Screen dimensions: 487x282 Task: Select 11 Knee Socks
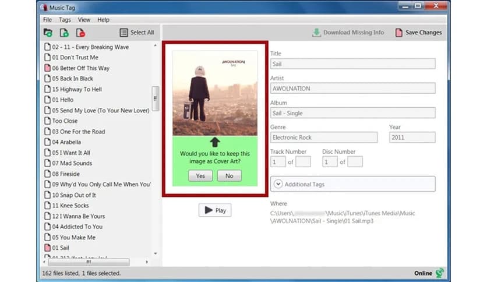pos(70,205)
